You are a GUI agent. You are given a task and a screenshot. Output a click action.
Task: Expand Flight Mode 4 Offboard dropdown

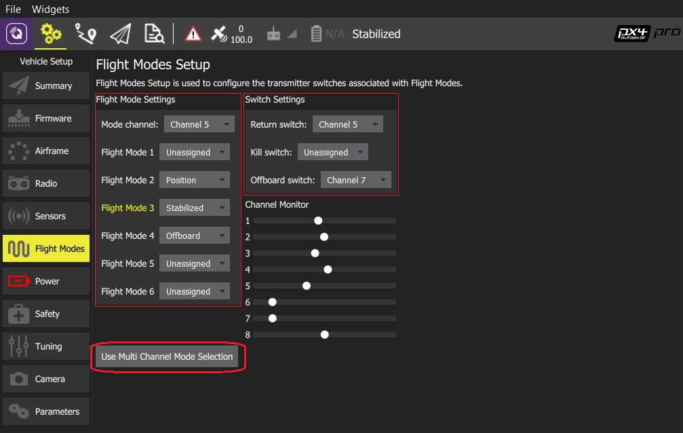coord(194,236)
